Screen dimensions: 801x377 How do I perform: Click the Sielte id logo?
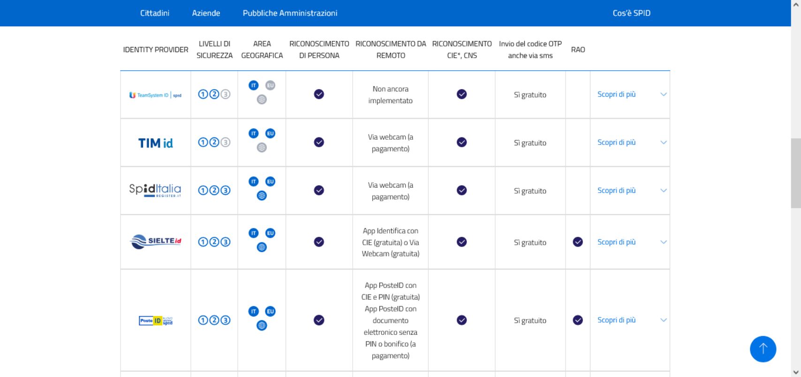(x=155, y=241)
